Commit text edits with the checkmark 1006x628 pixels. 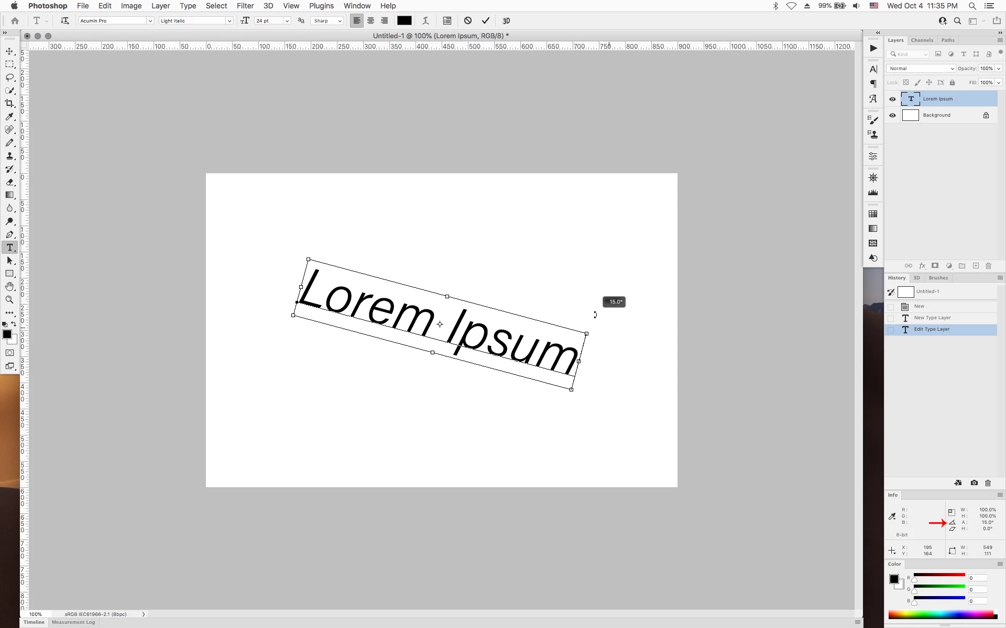point(486,21)
